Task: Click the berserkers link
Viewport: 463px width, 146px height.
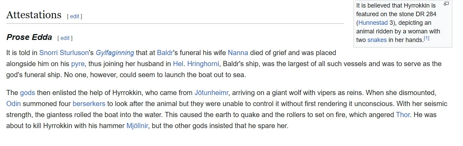Action: (x=89, y=104)
